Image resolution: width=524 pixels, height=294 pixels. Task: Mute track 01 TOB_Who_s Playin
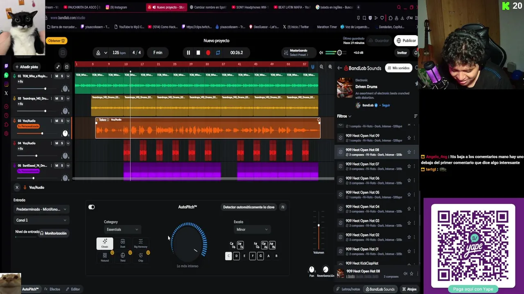click(56, 76)
